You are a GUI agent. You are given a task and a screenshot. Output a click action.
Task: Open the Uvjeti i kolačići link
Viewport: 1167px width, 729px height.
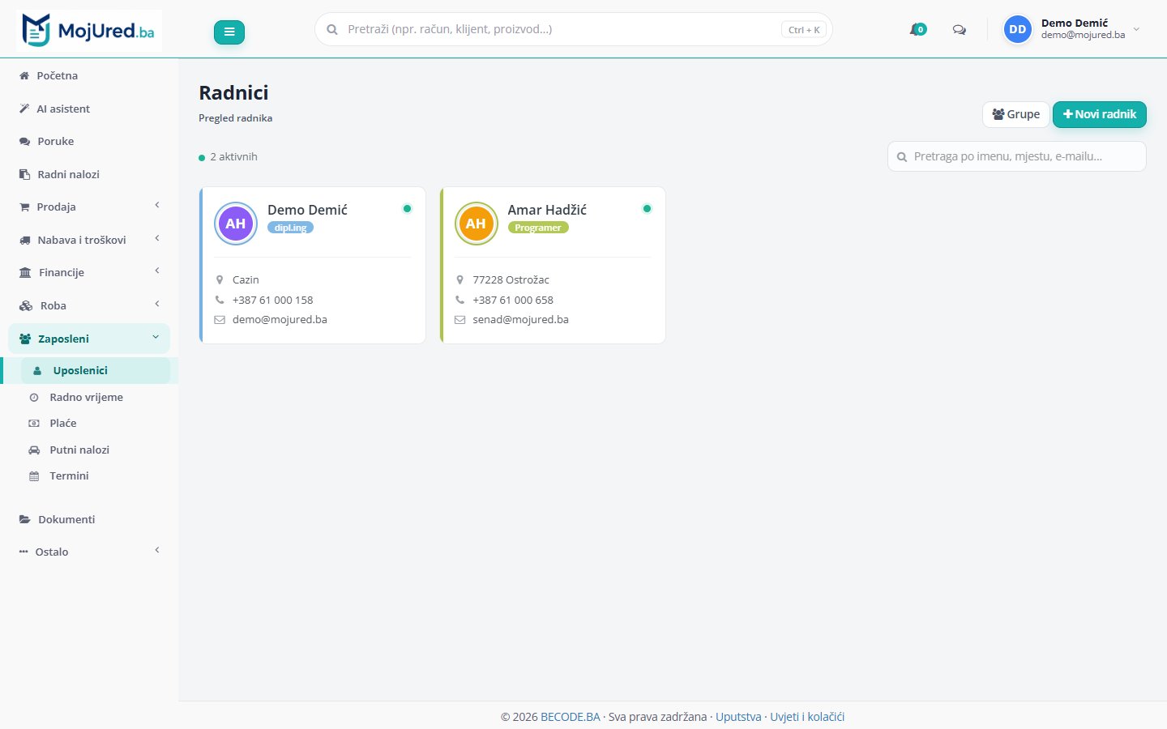click(807, 717)
